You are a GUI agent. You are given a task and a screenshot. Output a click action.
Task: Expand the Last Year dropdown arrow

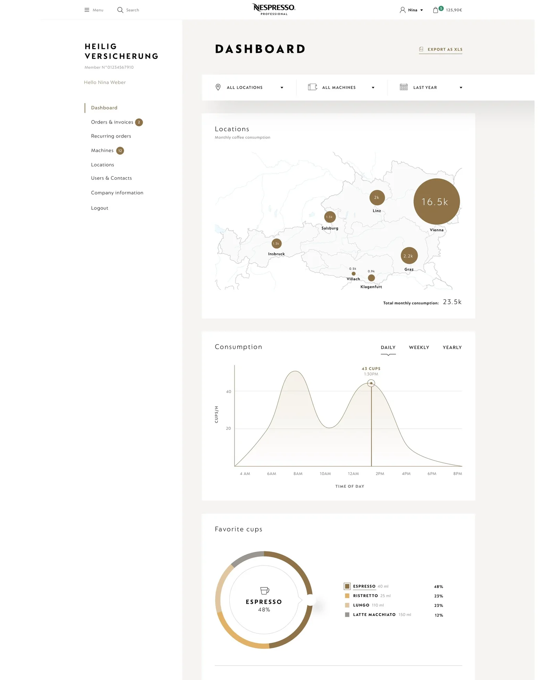click(x=461, y=88)
